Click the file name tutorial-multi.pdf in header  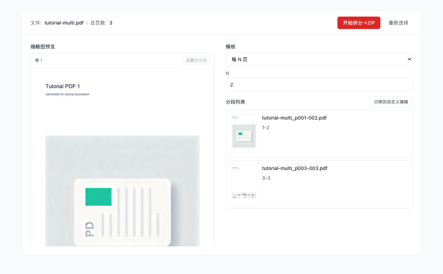pos(64,23)
